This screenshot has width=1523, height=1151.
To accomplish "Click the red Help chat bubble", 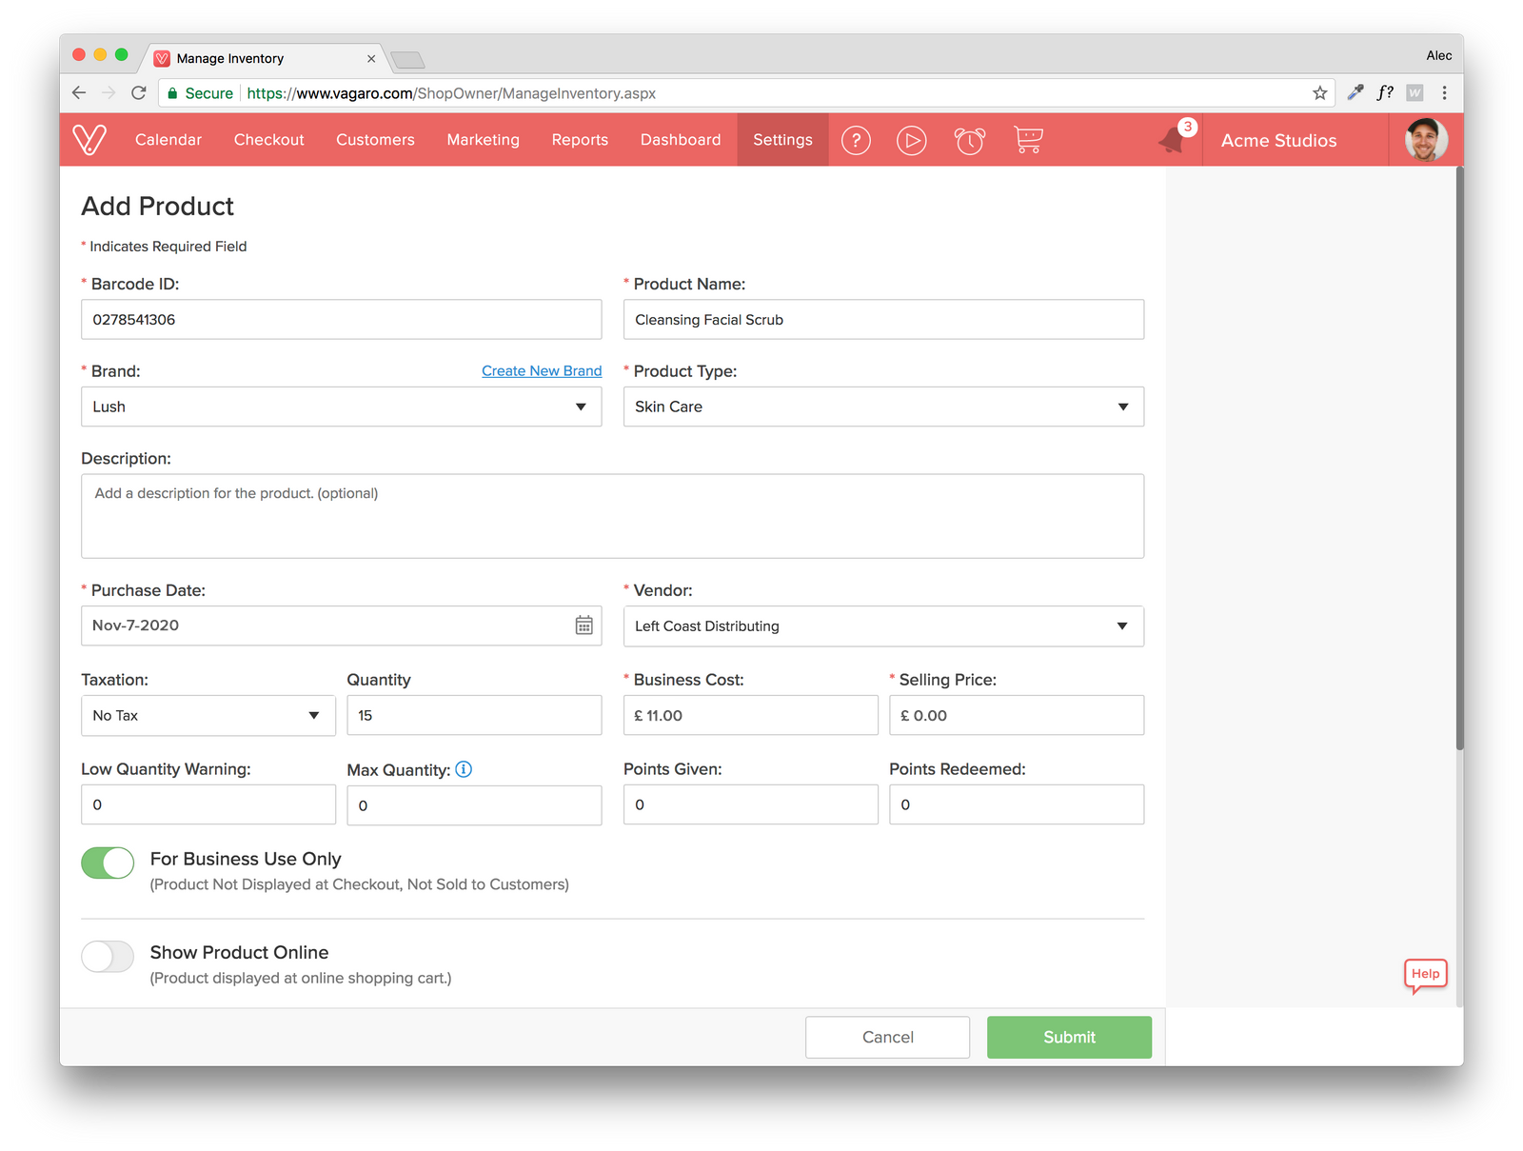I will tap(1425, 975).
